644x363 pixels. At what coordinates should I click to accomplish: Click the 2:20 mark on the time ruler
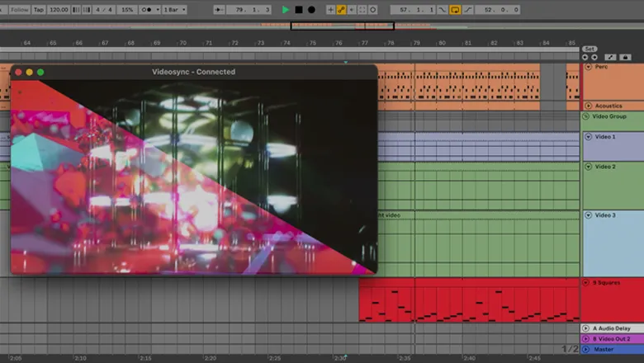tap(211, 358)
